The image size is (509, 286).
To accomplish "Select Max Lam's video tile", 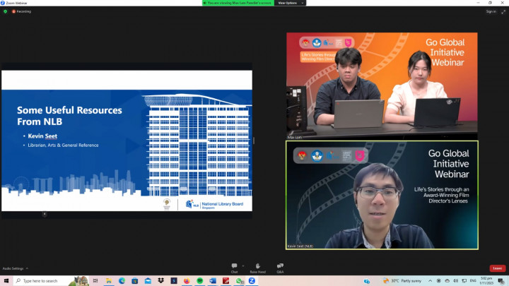I will [382, 85].
